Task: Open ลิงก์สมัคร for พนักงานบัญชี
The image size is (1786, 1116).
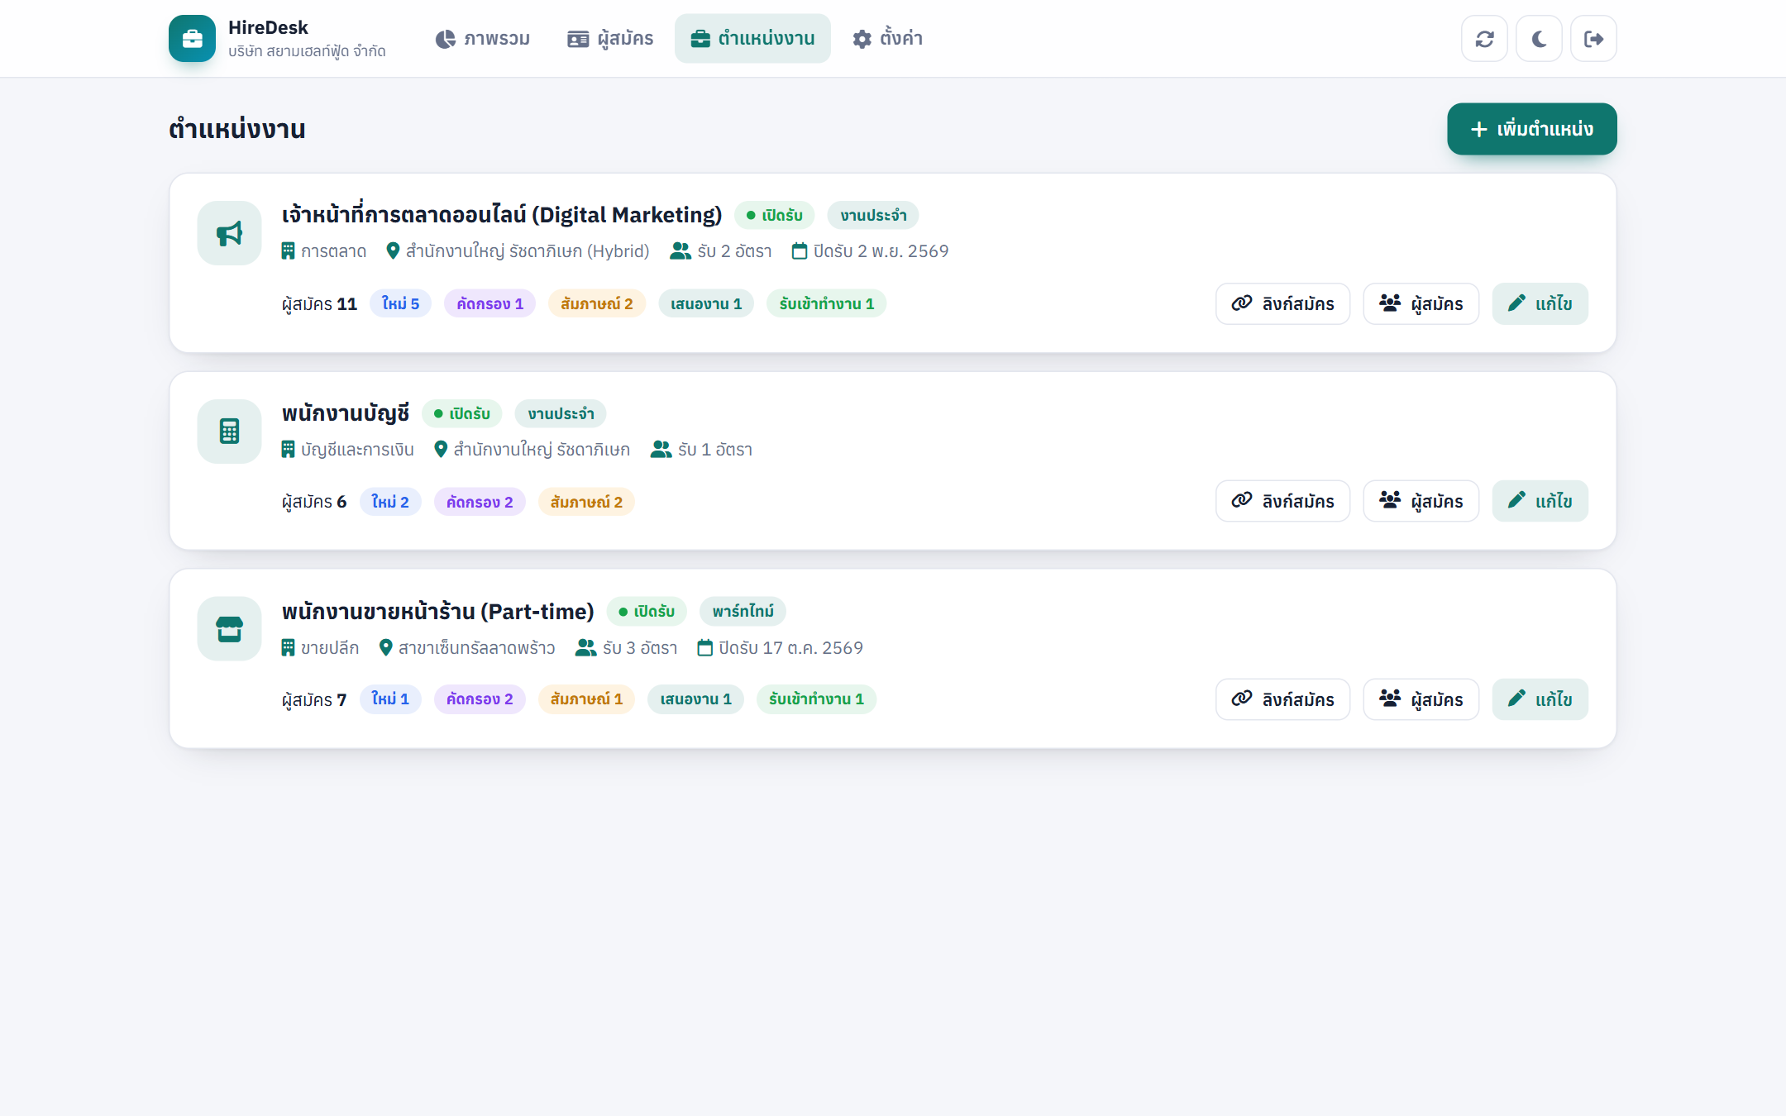Action: tap(1282, 501)
